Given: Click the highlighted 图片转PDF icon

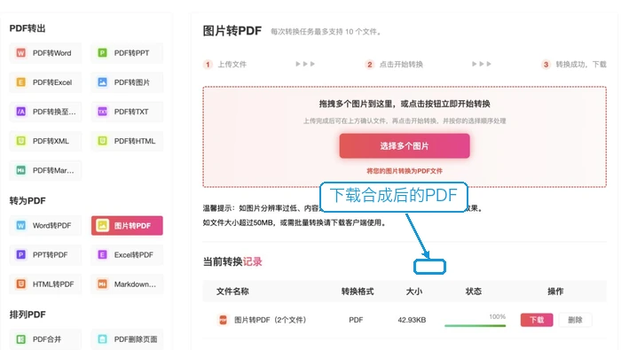Looking at the screenshot, I should [102, 225].
